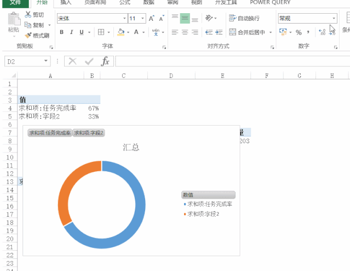350x271 pixels.
Task: Open Alignment (对齐方式) dialog launcher
Action: point(272,47)
